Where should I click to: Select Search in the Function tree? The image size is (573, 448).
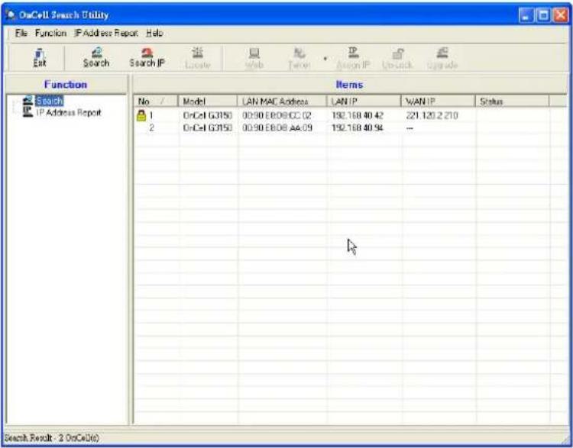click(50, 101)
